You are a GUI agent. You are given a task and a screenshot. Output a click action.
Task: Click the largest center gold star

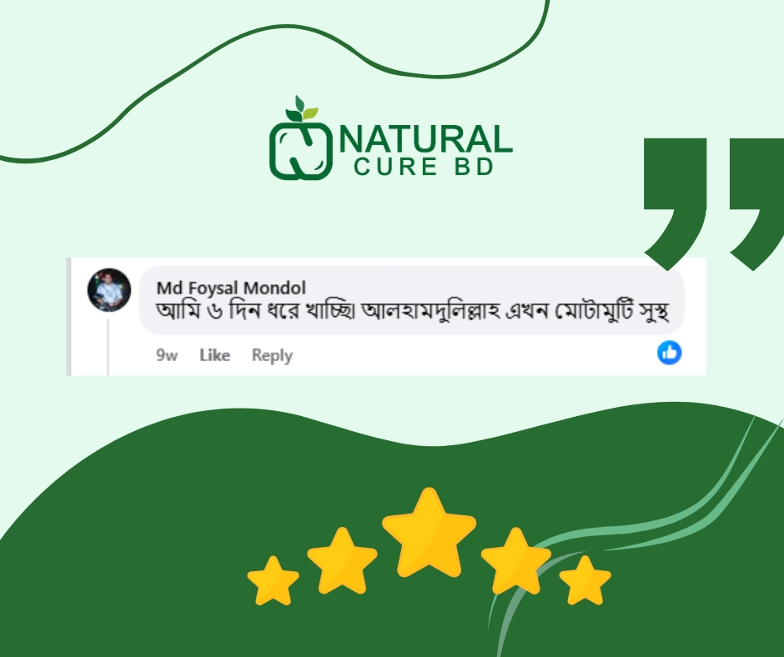point(429,534)
